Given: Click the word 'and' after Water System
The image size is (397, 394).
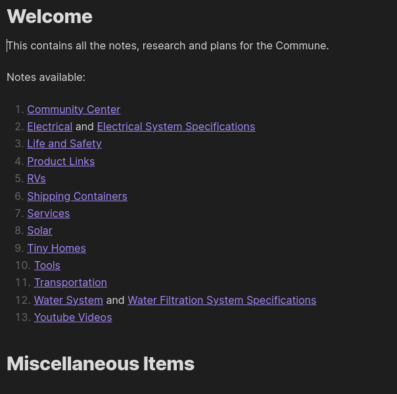Looking at the screenshot, I should pos(115,300).
